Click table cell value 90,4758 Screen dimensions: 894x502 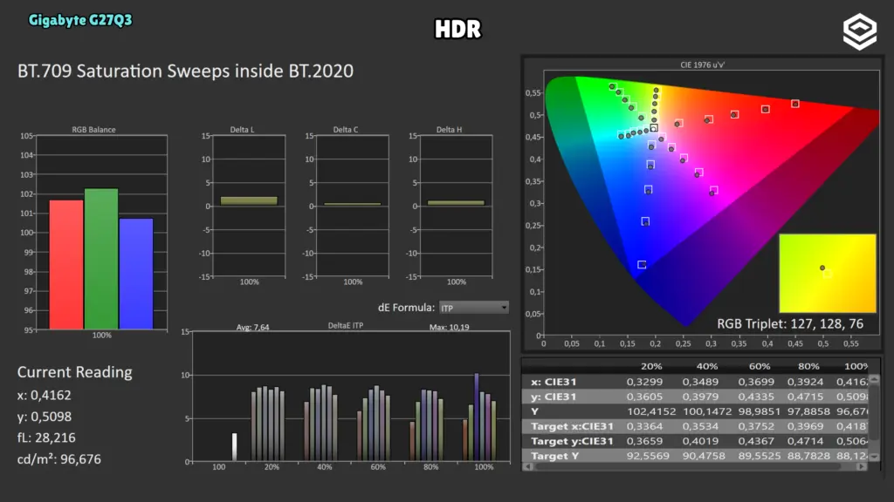(704, 456)
